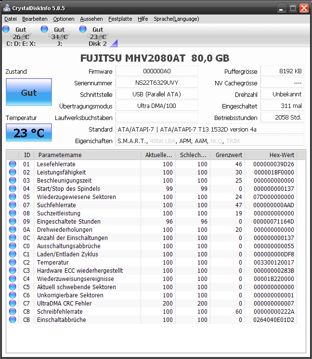Click the status orb for Laden/Entladen Zyklus

pyautogui.click(x=13, y=254)
